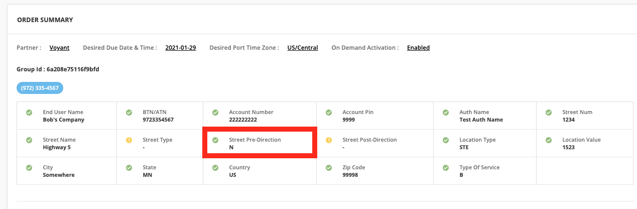
Task: Edit the 2021-01-29 due date value
Action: point(181,48)
